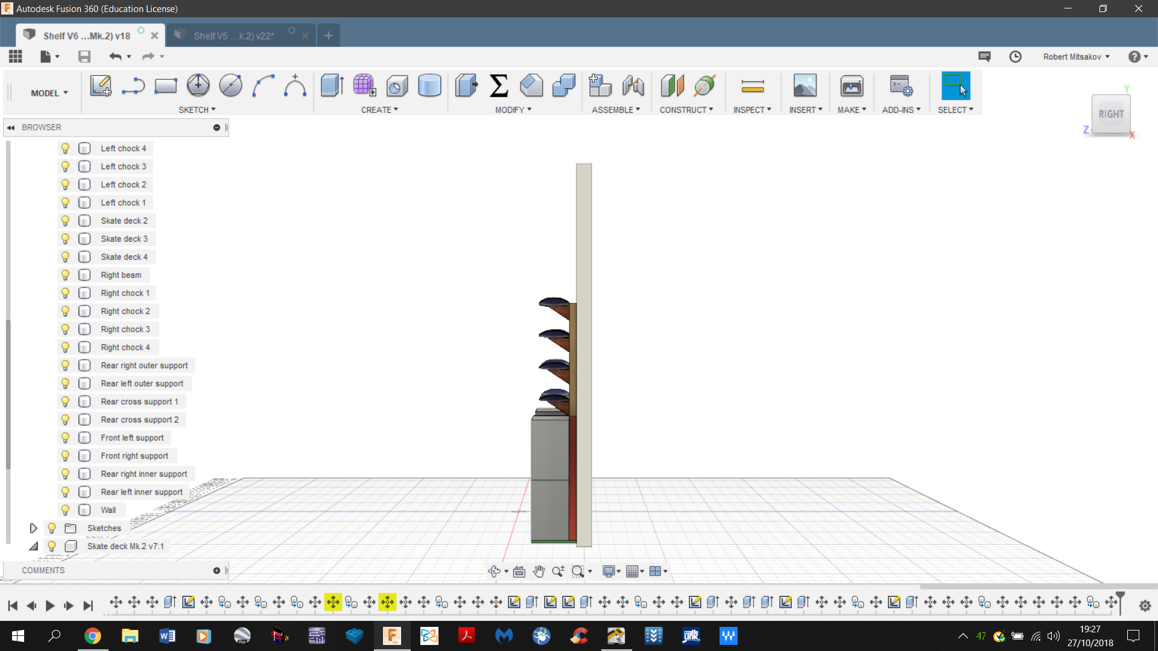Play the design history timeline
Screen dimensions: 1158x651
pos(50,606)
